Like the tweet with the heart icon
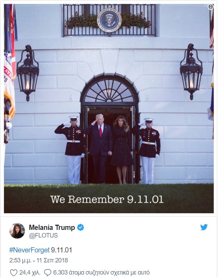 (x=14, y=272)
